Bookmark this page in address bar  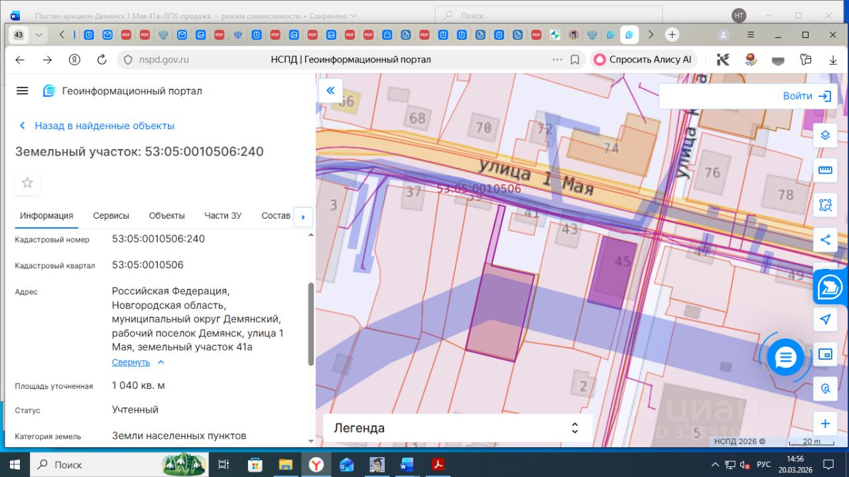[575, 60]
